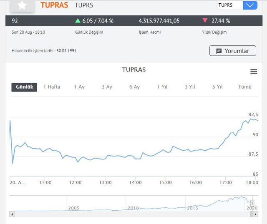Click the 2010 marker in the navigator
267x224 pixels.
[133, 208]
